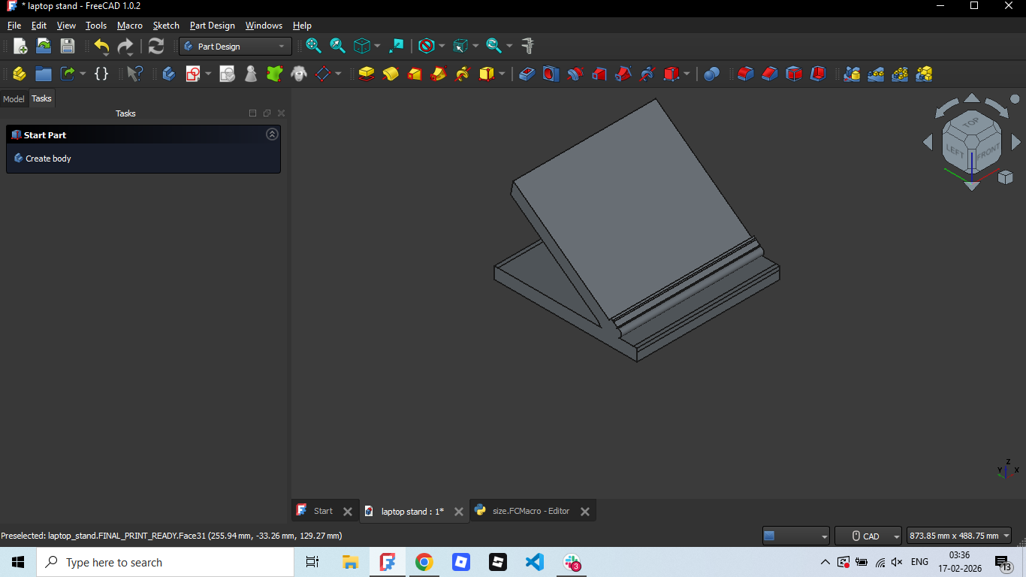The width and height of the screenshot is (1026, 577).
Task: Select the Pocket tool
Action: pyautogui.click(x=527, y=74)
